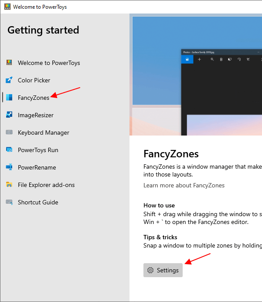Open FancyZones Settings button
This screenshot has height=302, width=262.
tap(163, 270)
